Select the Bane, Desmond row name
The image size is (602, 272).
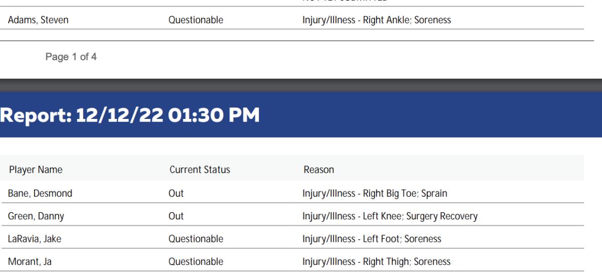pyautogui.click(x=40, y=193)
